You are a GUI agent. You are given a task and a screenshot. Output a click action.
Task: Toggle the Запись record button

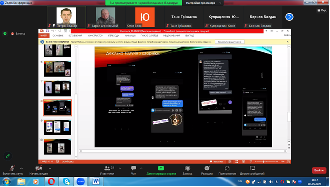click(x=188, y=170)
